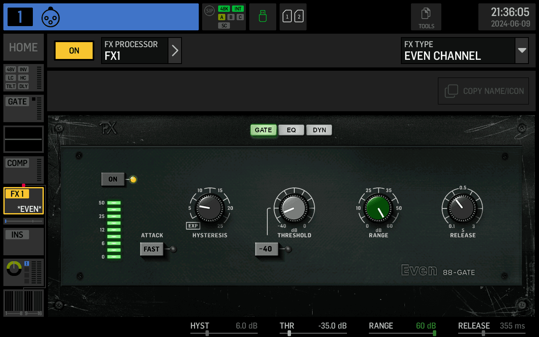Switch to the GATE tab

coord(264,130)
